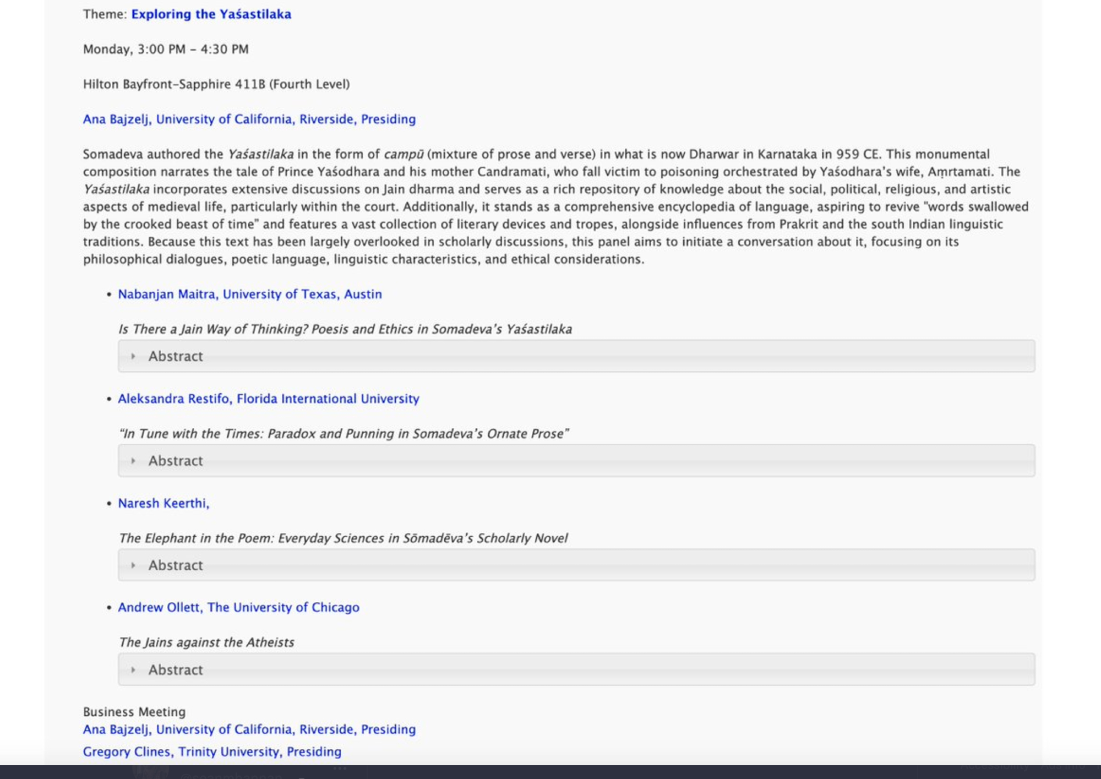Viewport: 1101px width, 779px height.
Task: Follow the Andrew Ollett, University of Chicago link
Action: tap(238, 607)
